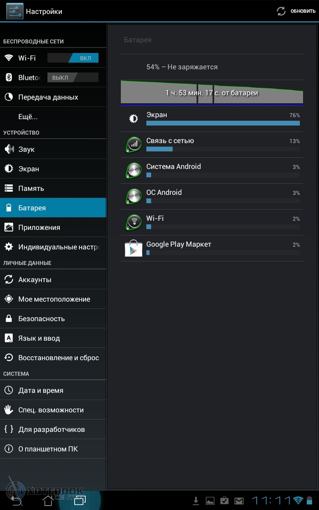Screen dimensions: 319x510
Task: Open the Recent apps icon
Action: pyautogui.click(x=79, y=500)
